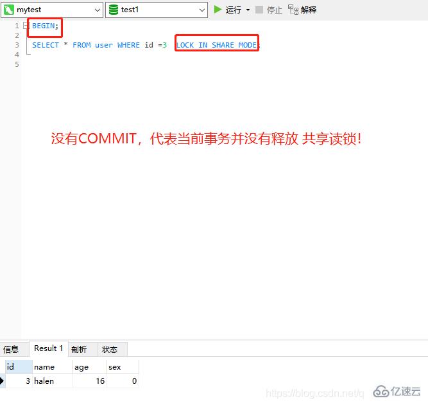This screenshot has height=405, width=428.
Task: Open the Run options arrow
Action: (x=248, y=10)
